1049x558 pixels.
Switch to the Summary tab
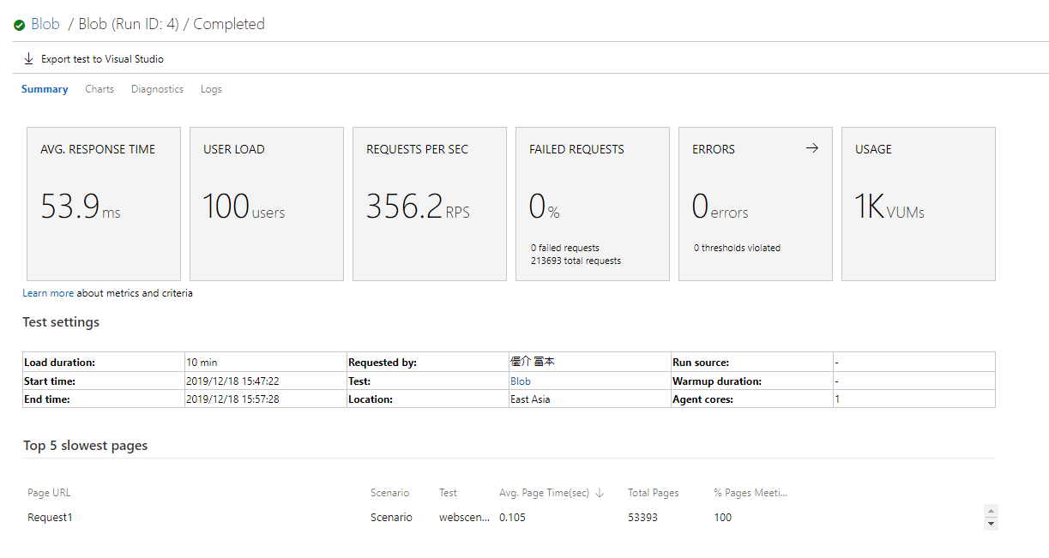point(45,89)
